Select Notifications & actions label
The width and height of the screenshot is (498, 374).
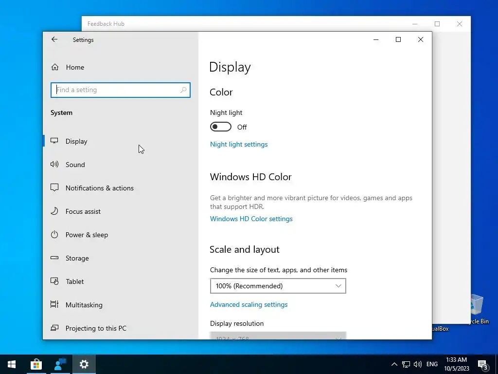[99, 188]
